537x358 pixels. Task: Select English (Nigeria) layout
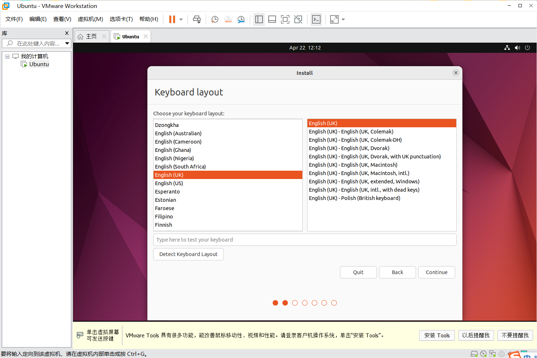(228, 158)
